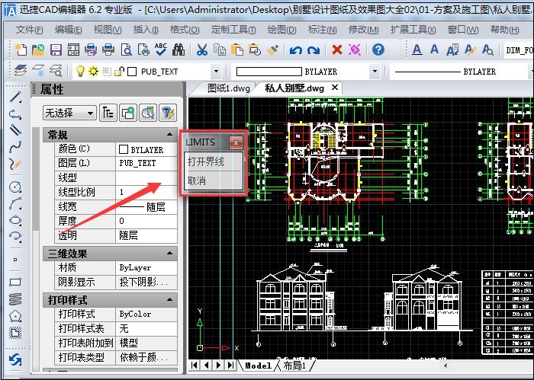Click the Find binoculars icon

(179, 50)
